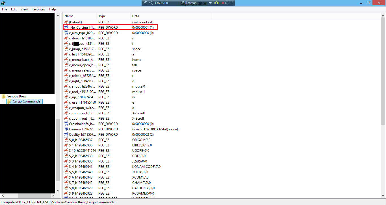
Task: Click the string icon next to (Default) value
Action: click(x=66, y=22)
